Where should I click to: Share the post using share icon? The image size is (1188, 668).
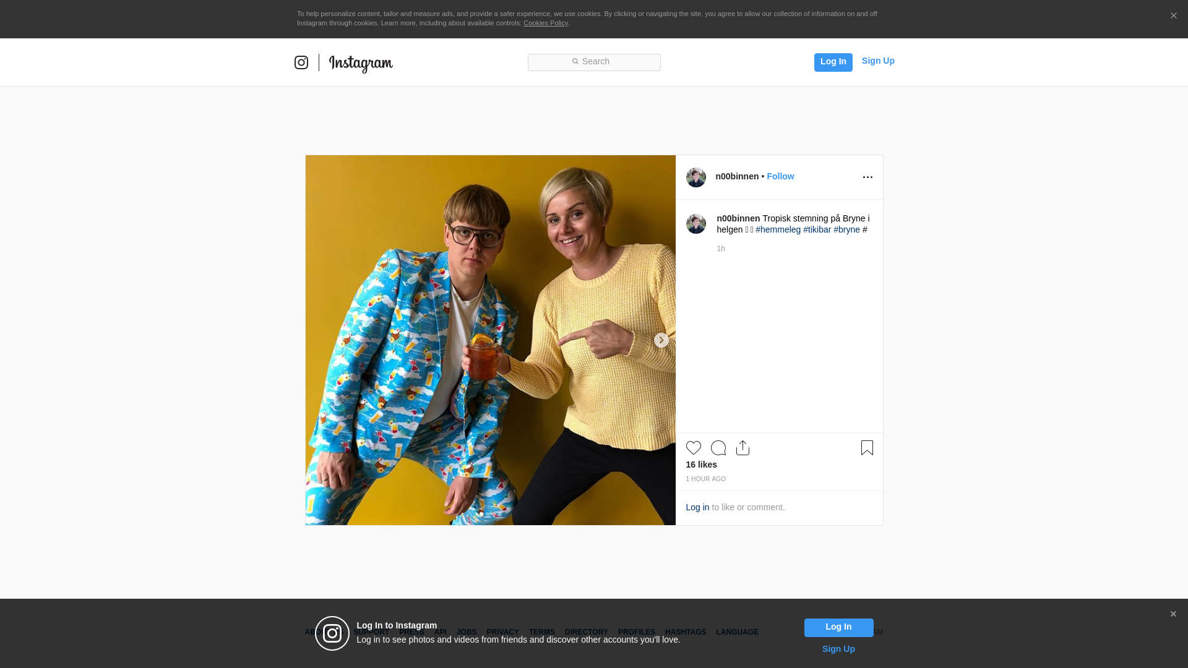point(742,448)
